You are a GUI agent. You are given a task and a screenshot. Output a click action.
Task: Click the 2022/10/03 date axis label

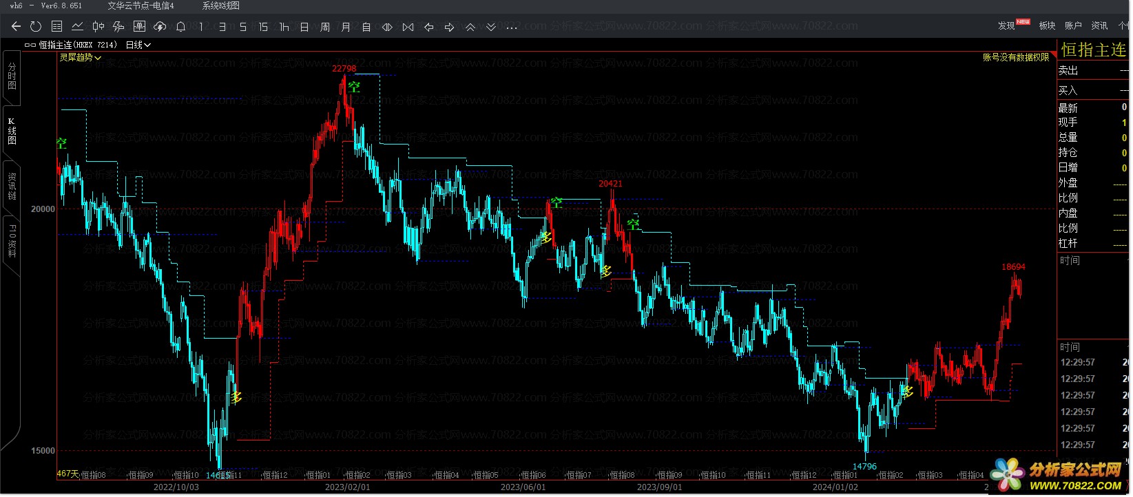[176, 487]
